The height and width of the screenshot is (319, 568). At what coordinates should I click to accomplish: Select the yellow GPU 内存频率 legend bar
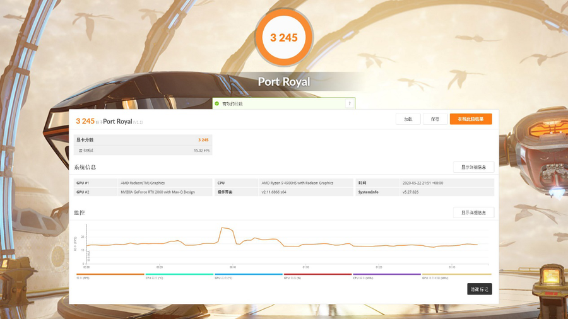point(456,275)
